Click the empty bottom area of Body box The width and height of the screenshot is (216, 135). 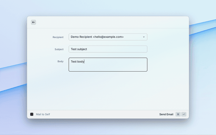tap(108, 68)
